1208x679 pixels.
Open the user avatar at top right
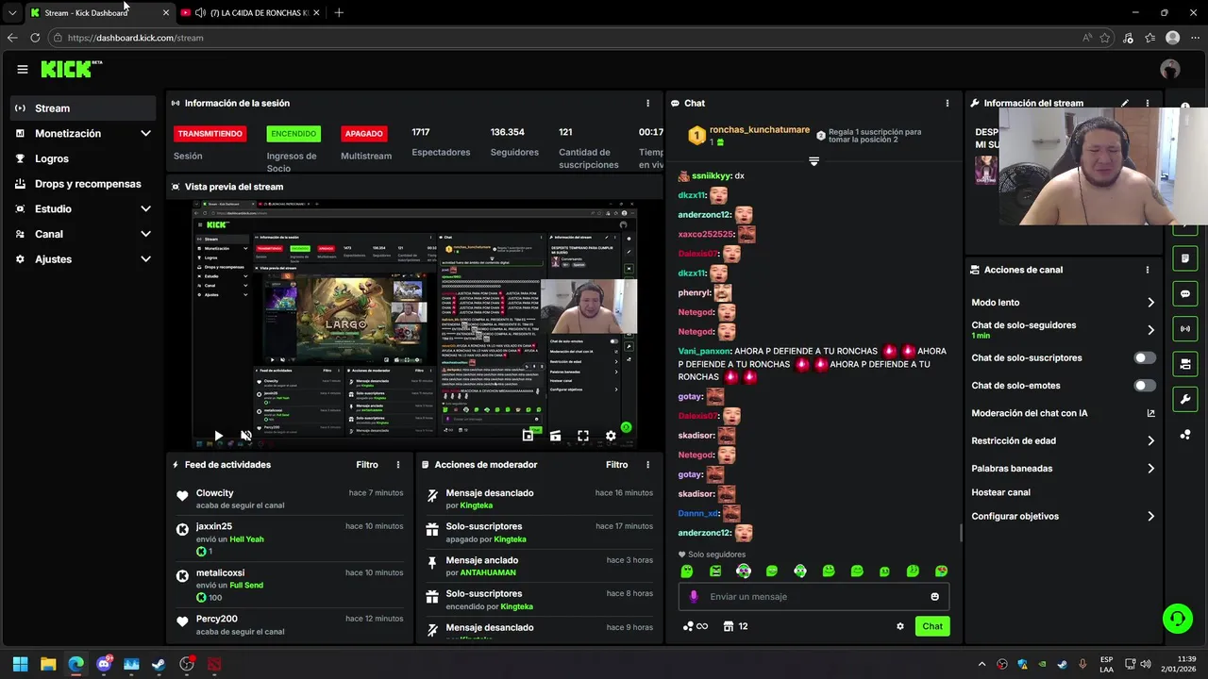pyautogui.click(x=1170, y=69)
